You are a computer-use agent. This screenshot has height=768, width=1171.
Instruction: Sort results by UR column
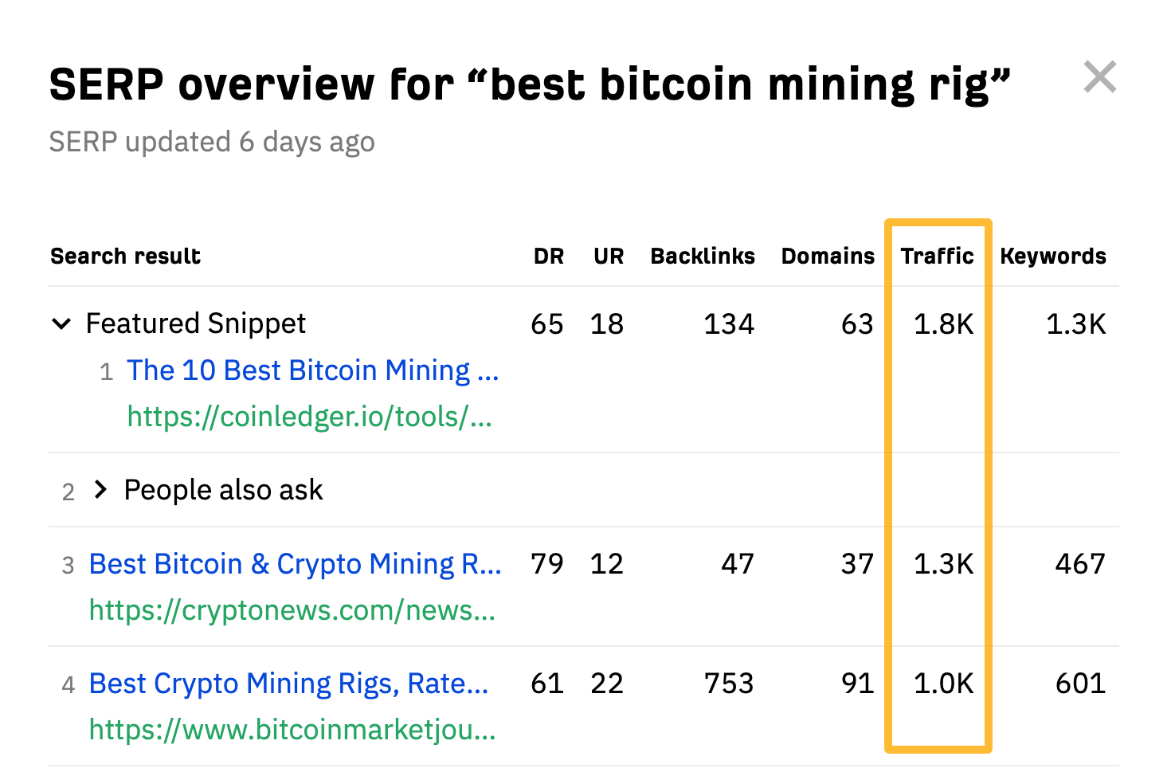(x=608, y=256)
